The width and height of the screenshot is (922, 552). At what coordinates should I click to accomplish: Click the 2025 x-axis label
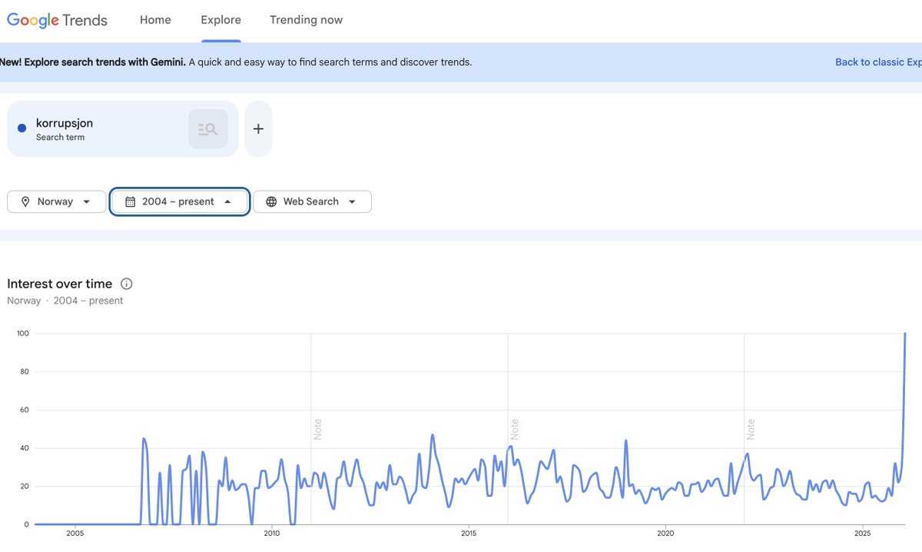862,533
